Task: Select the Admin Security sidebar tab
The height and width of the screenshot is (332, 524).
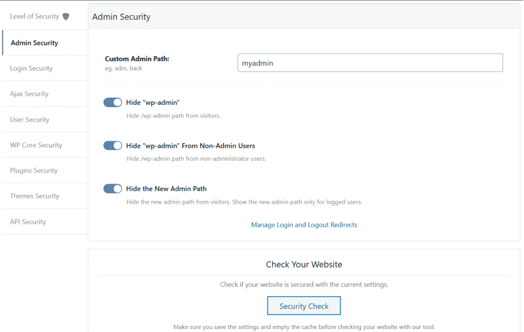Action: click(34, 43)
